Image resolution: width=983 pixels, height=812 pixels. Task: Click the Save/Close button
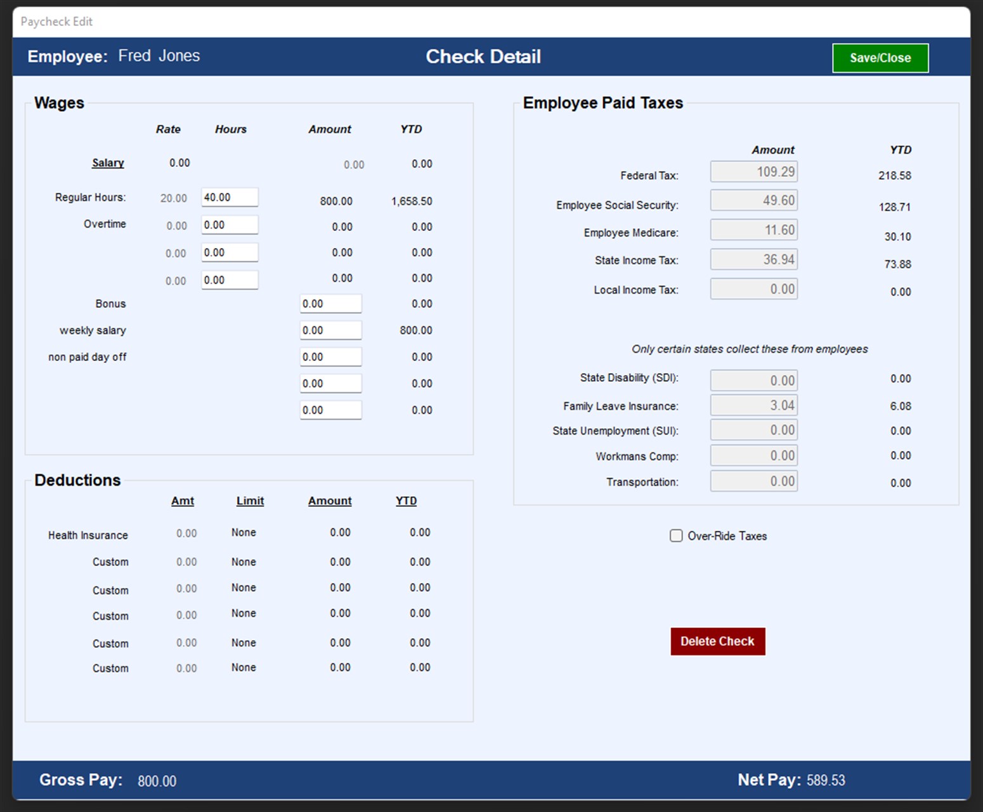(880, 58)
